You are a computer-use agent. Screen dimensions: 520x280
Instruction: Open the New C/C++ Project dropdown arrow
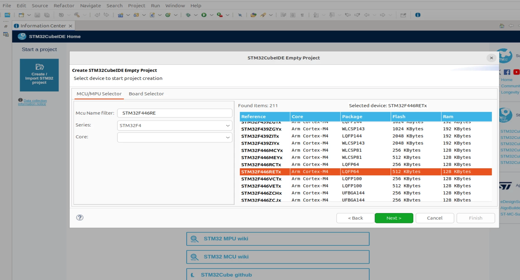click(128, 15)
